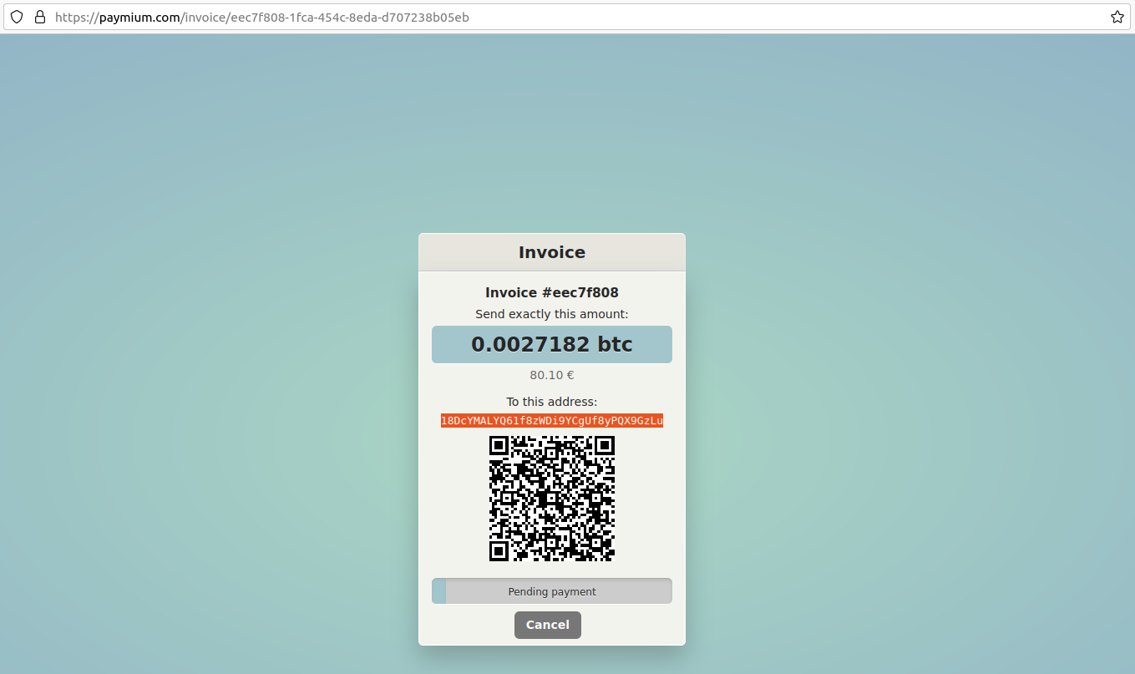Click the payment QR code image

552,499
